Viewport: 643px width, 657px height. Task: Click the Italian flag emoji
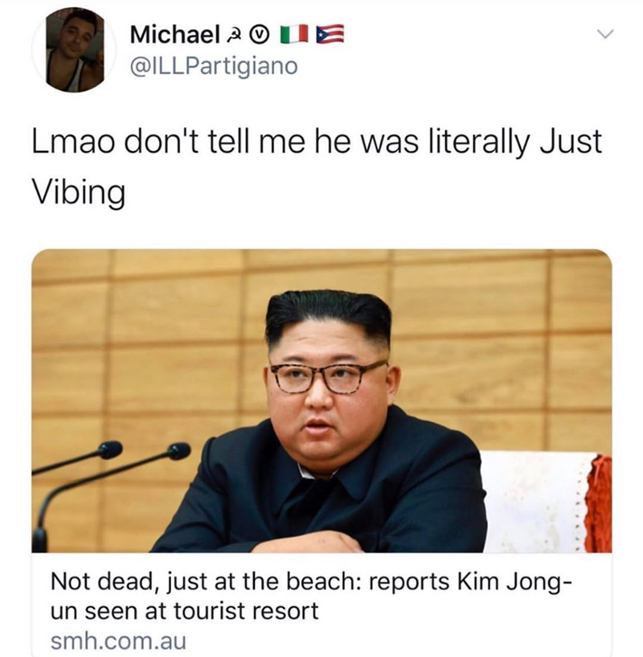click(x=294, y=35)
